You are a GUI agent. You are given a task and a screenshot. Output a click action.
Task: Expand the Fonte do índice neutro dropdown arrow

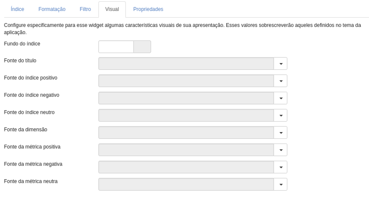pyautogui.click(x=281, y=115)
